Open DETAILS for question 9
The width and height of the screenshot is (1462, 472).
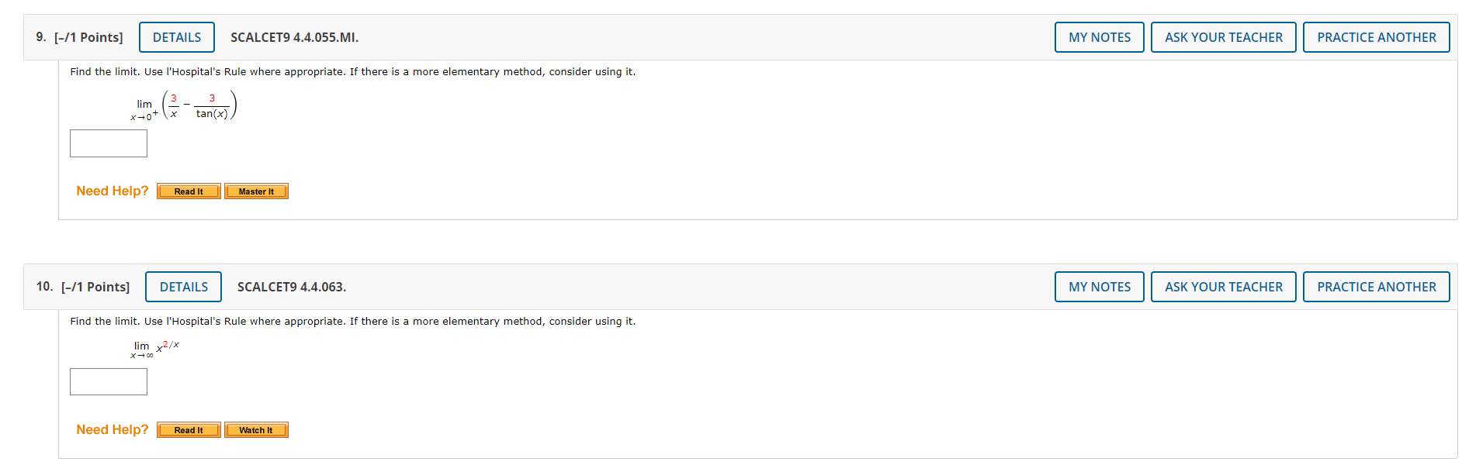coord(176,36)
